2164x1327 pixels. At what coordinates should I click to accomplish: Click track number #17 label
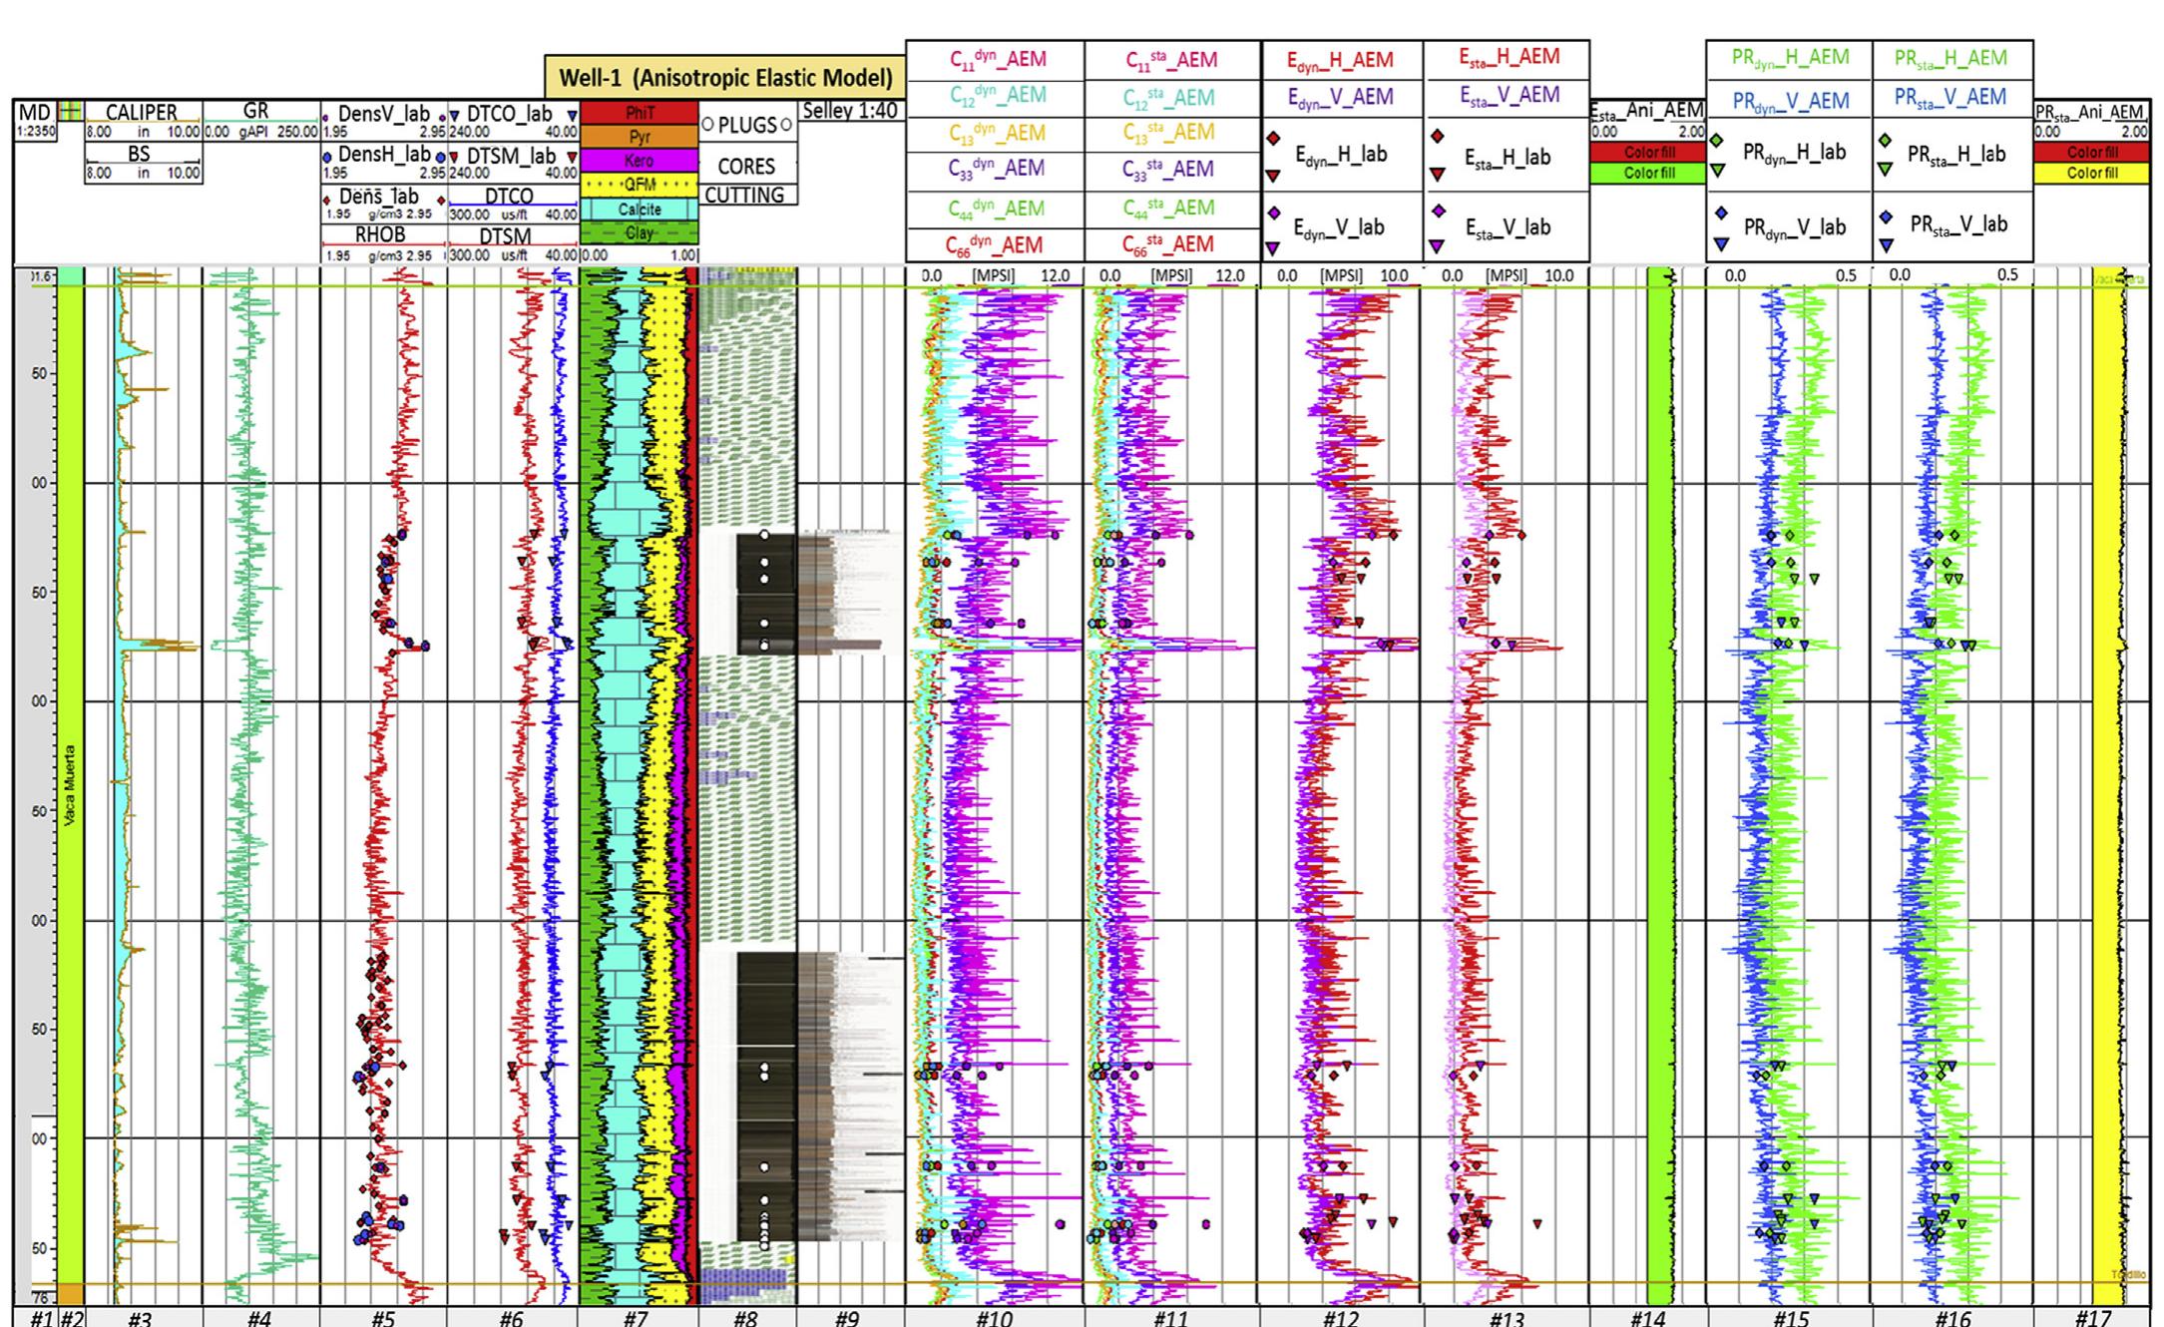pyautogui.click(x=2092, y=1318)
